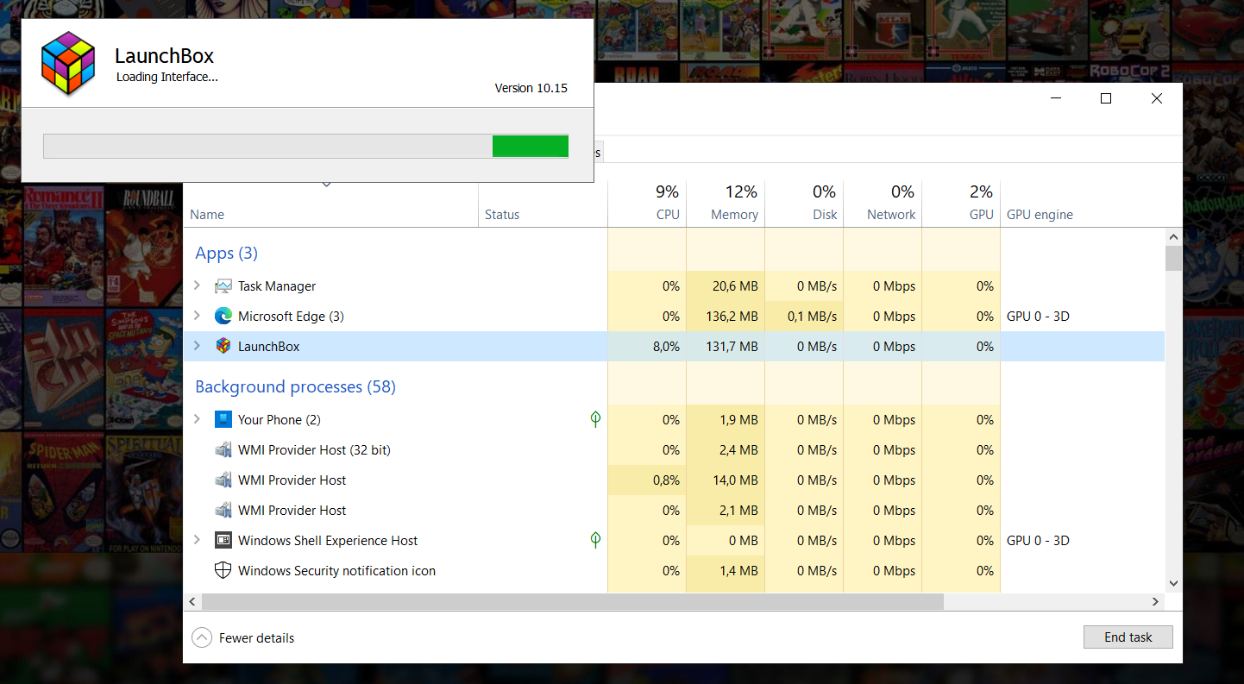This screenshot has height=684, width=1244.
Task: Select the Windows Security notification icon row
Action: 674,571
